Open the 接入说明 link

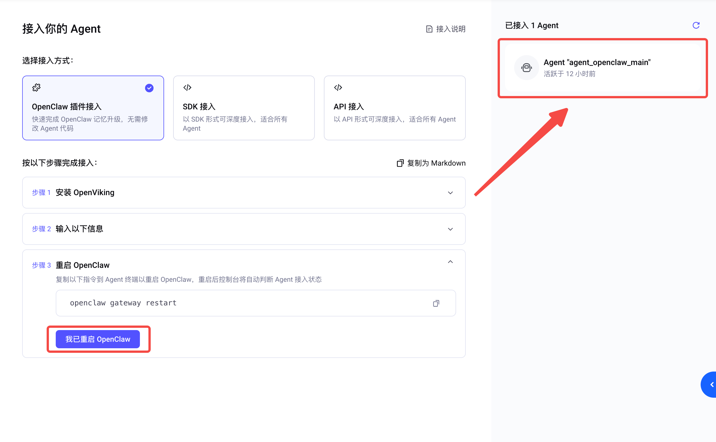point(446,29)
